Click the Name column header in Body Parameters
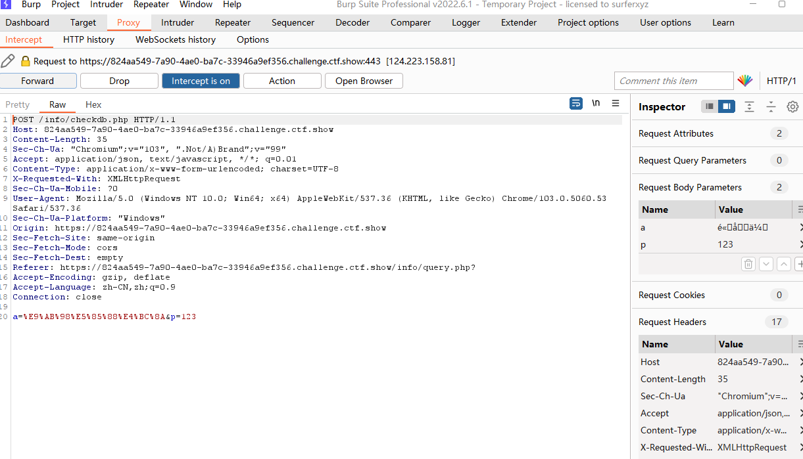The width and height of the screenshot is (803, 459). pyautogui.click(x=677, y=209)
